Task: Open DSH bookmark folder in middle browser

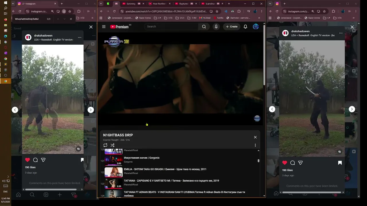Action: pos(180,18)
